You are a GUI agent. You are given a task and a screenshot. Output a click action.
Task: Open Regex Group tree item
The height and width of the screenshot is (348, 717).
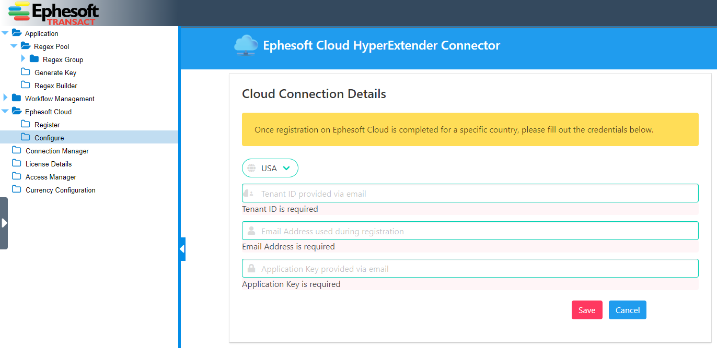click(63, 59)
